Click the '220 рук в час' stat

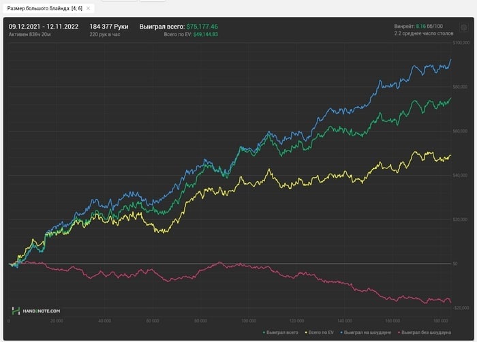pos(106,33)
